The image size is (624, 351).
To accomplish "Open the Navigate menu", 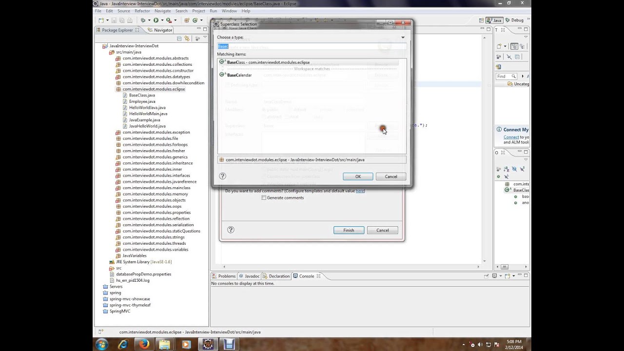I will pos(163,11).
